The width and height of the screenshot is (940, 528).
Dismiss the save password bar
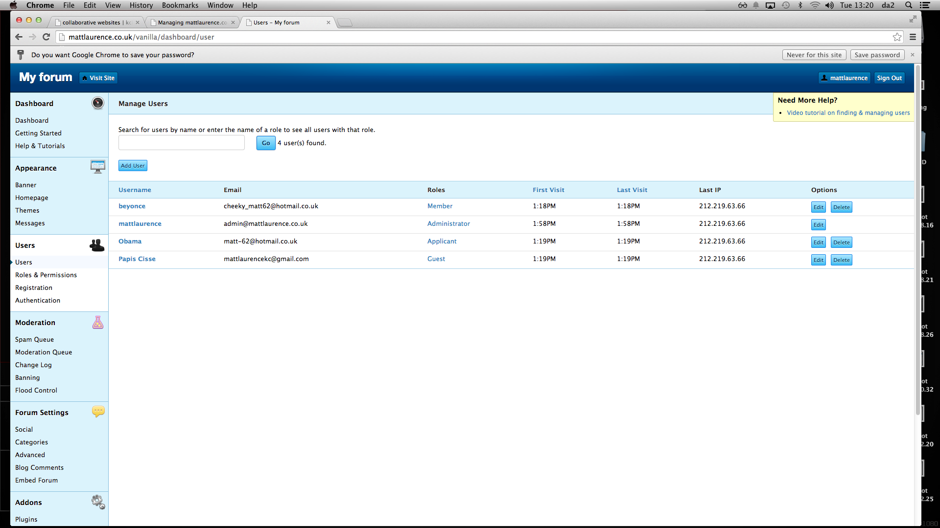tap(913, 55)
